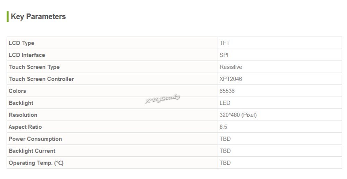Click the Backlight Current TBD value
347x179 pixels.
[225, 151]
